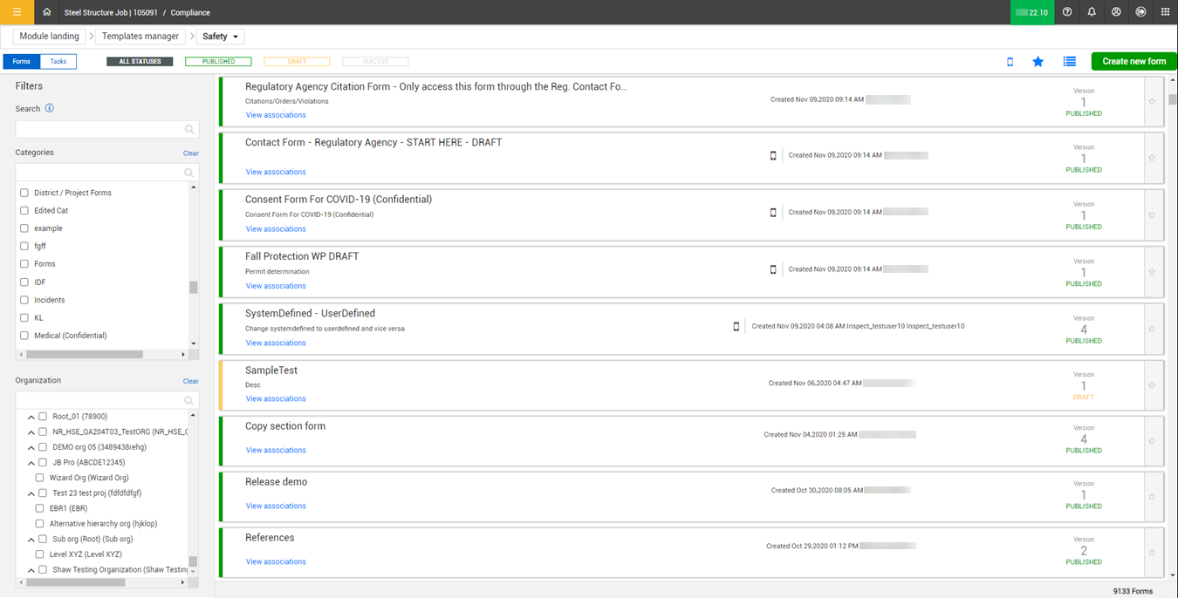Favorite the Release demo form star
The image size is (1178, 598).
[1152, 497]
